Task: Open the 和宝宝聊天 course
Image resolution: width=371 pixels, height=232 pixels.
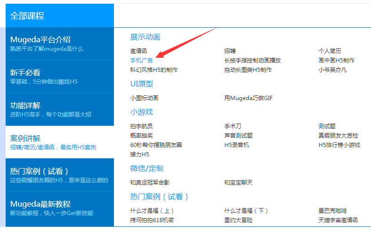Action: (239, 182)
